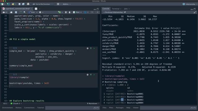198x111 pixels.
Task: Click the Open File folder icon
Action: pyautogui.click(x=13, y=4)
